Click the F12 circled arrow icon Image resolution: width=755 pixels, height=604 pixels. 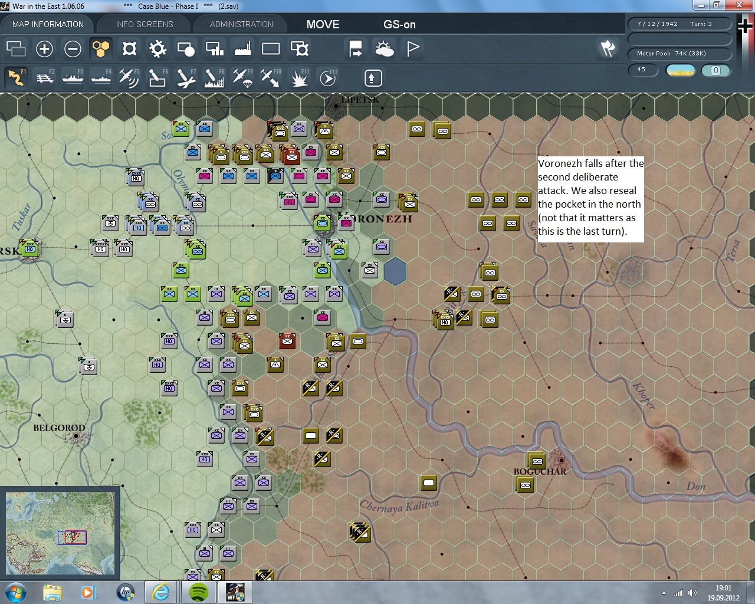tap(327, 78)
